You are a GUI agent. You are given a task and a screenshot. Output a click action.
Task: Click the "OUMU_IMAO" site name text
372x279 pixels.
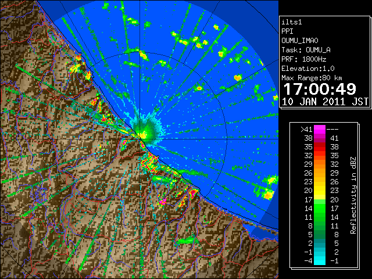tap(300, 41)
